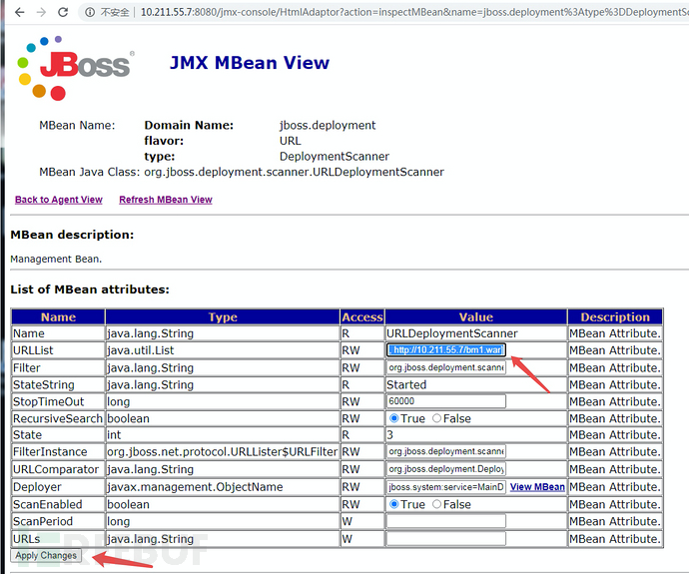Click the empty ScanPeriod input field
The height and width of the screenshot is (574, 689).
[x=446, y=521]
